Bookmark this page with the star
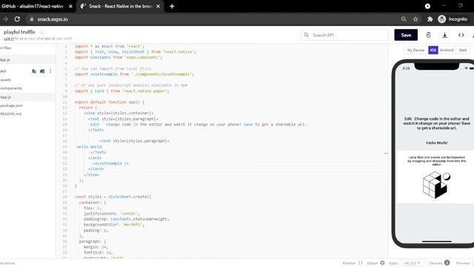 (x=415, y=19)
